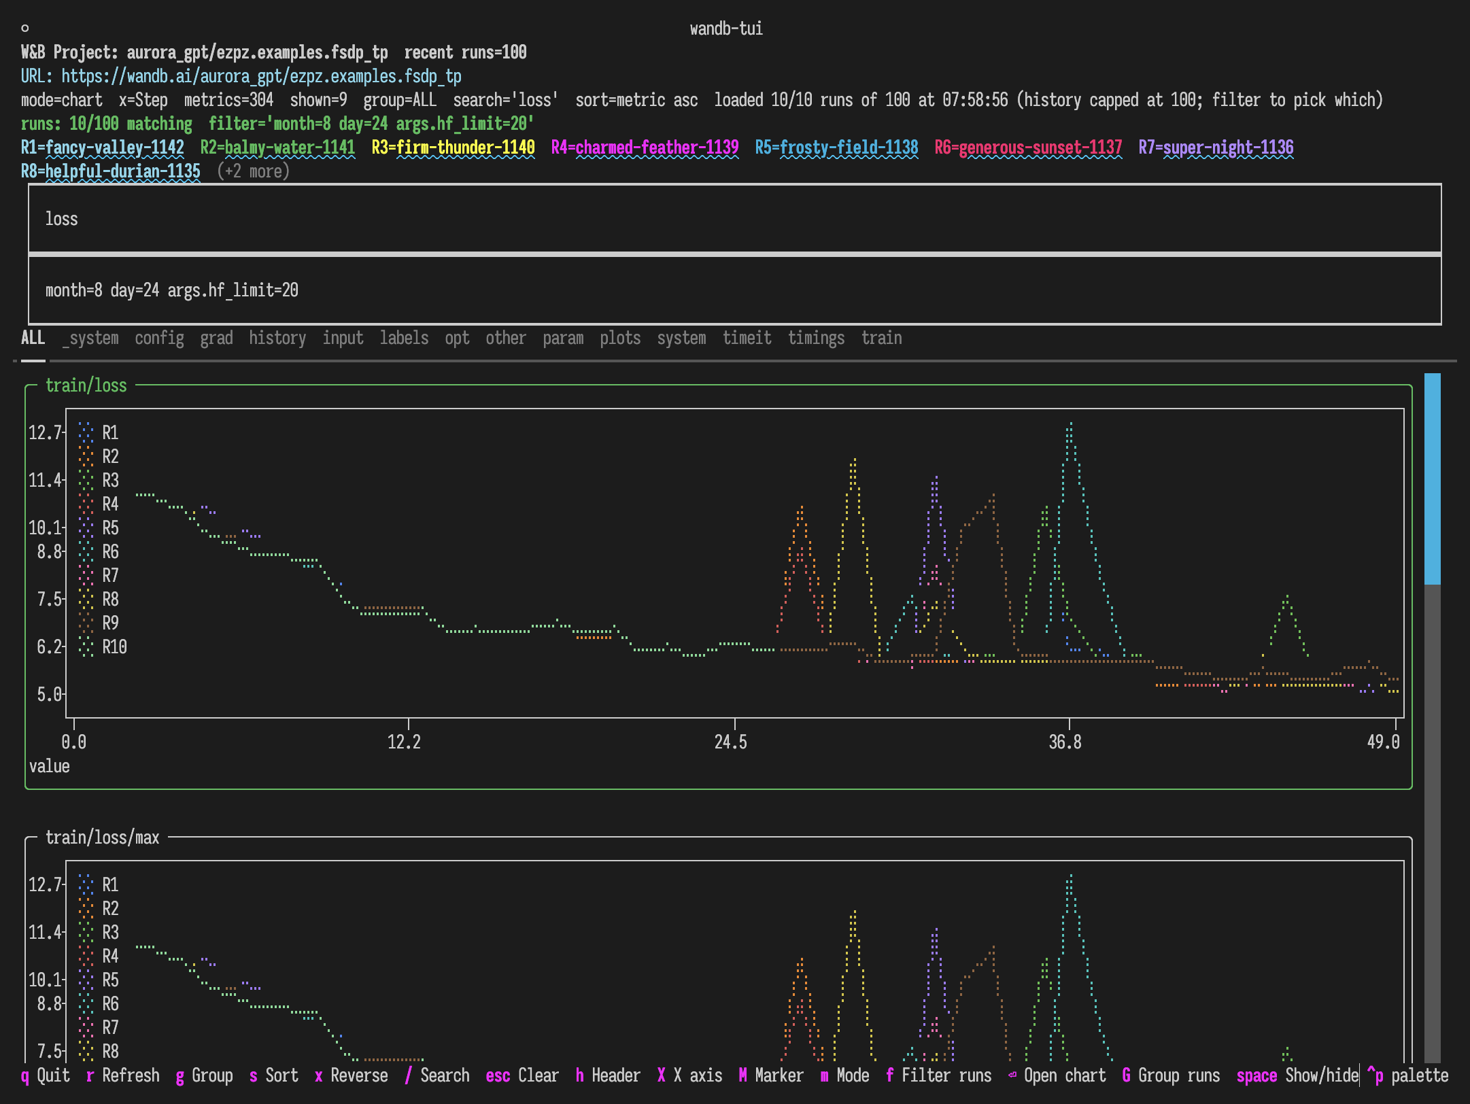Open the grad tab
This screenshot has width=1470, height=1104.
216,338
